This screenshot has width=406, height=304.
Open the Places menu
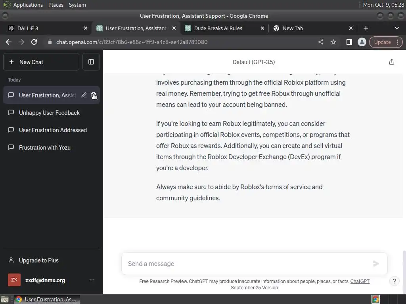[56, 5]
